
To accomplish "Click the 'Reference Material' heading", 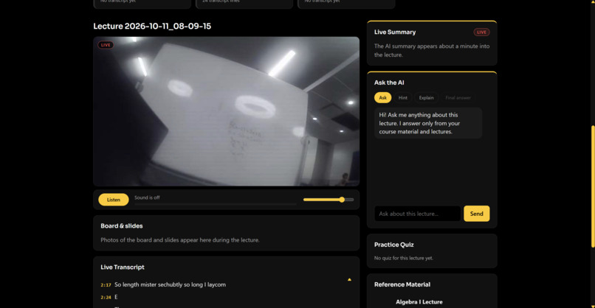I will [402, 284].
